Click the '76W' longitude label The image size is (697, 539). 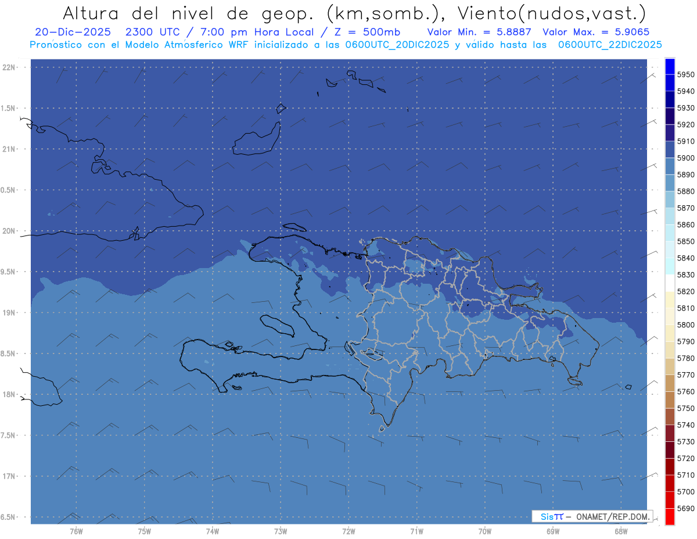coord(76,531)
